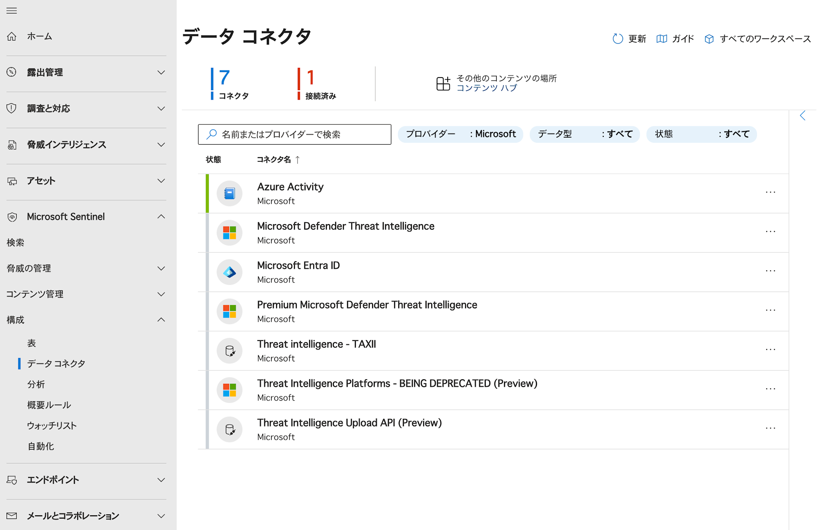Expand the 調査と対応 section chevron
This screenshot has height=530, width=817.
[161, 108]
